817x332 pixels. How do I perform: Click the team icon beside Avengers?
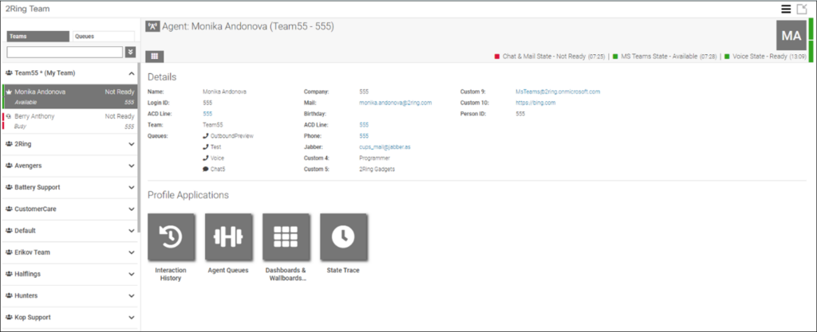click(9, 166)
